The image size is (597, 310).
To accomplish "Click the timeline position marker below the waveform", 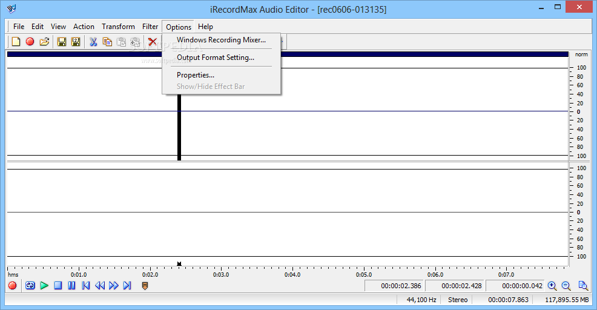I will [x=179, y=263].
